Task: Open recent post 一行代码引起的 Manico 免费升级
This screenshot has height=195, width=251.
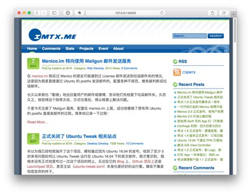Action: click(200, 107)
